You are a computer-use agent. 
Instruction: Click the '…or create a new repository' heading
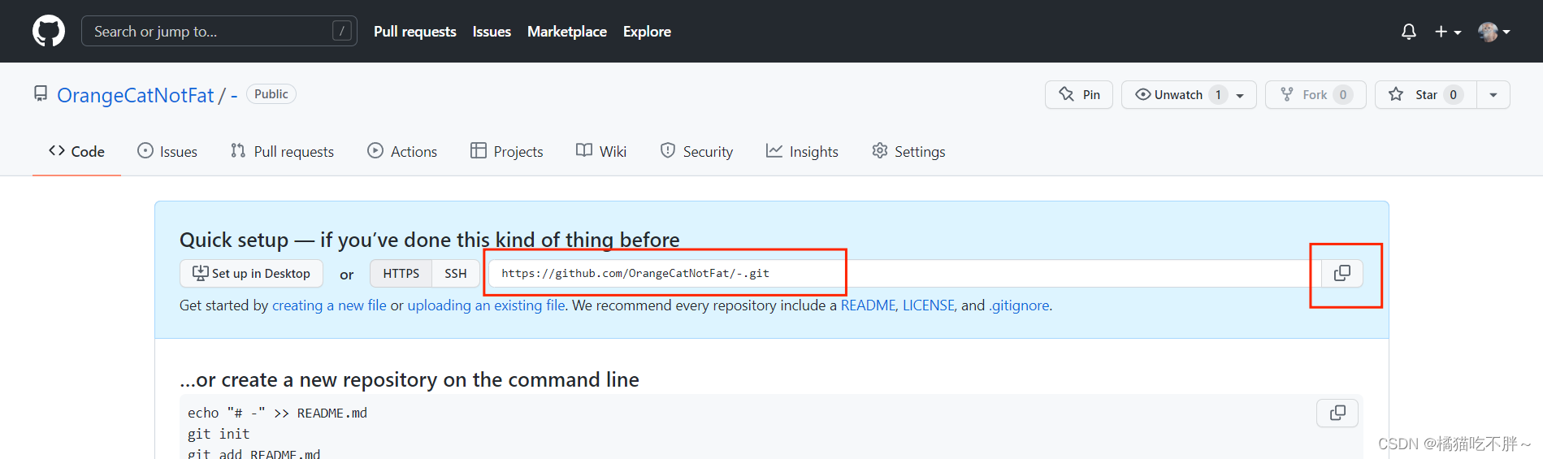pos(410,379)
